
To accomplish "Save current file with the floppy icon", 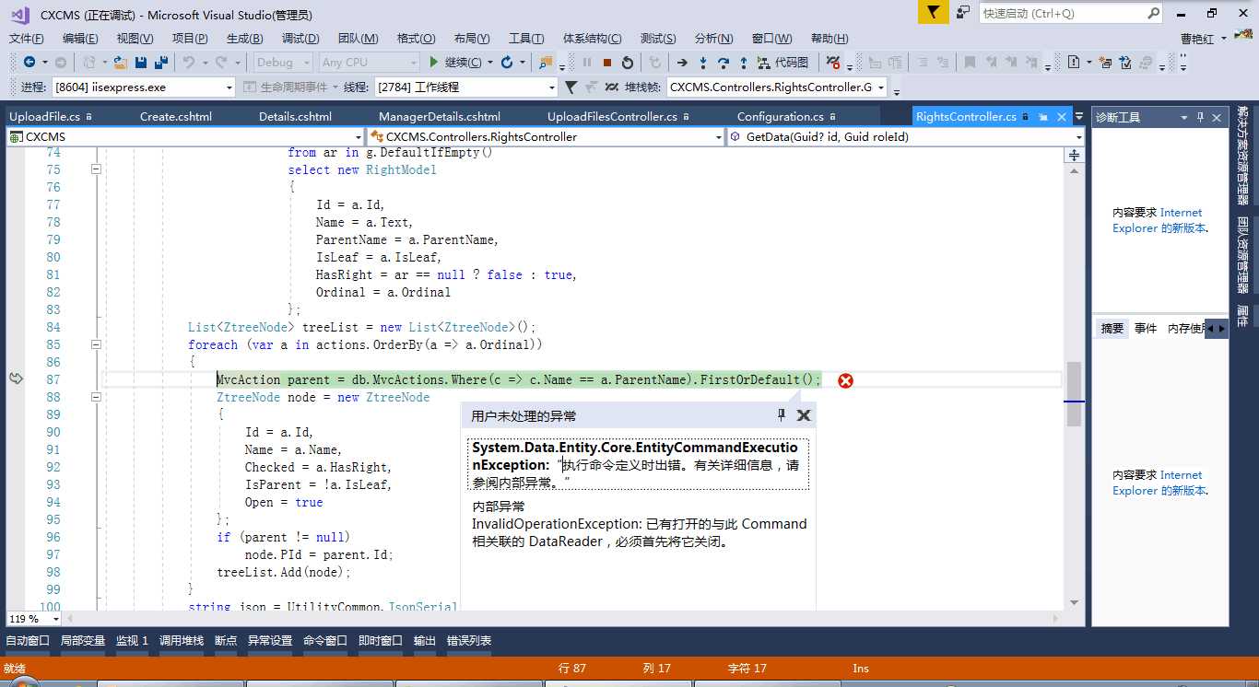I will pyautogui.click(x=141, y=63).
